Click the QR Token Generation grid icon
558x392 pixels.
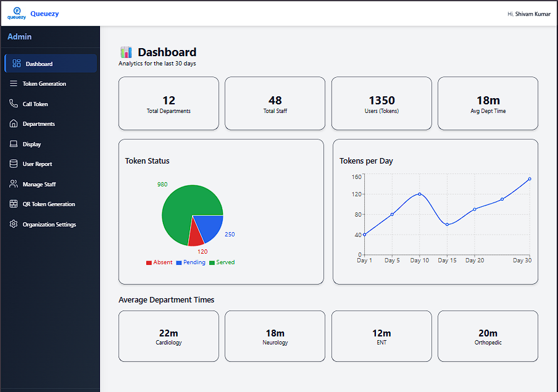pos(14,204)
